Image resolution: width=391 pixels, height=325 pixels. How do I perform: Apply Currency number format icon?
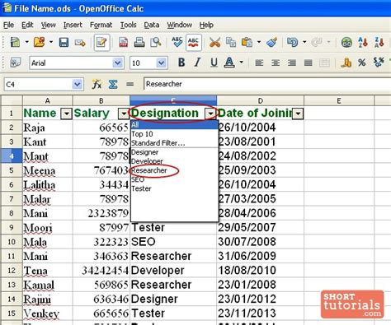click(346, 63)
